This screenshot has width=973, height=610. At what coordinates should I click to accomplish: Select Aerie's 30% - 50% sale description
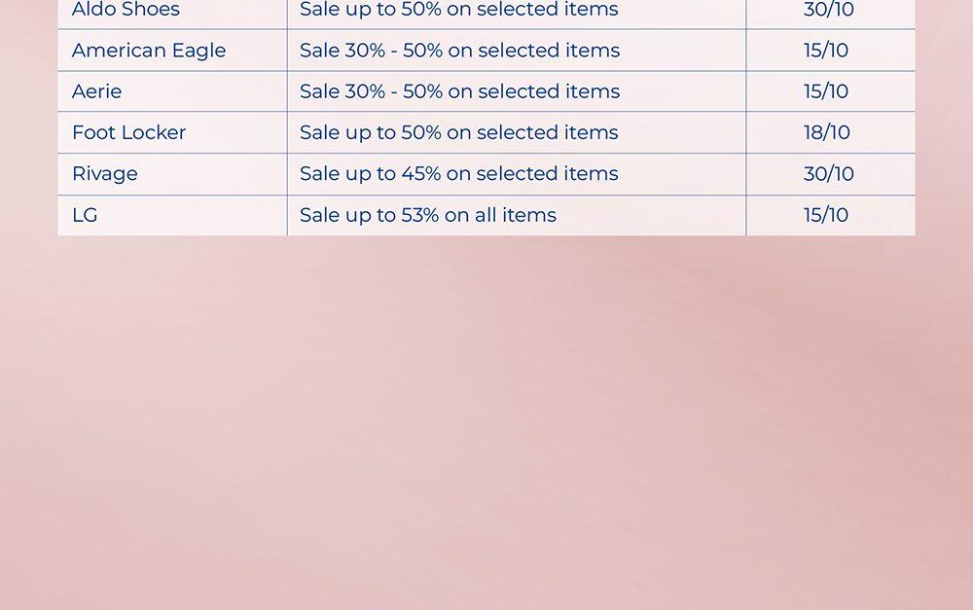pos(459,91)
